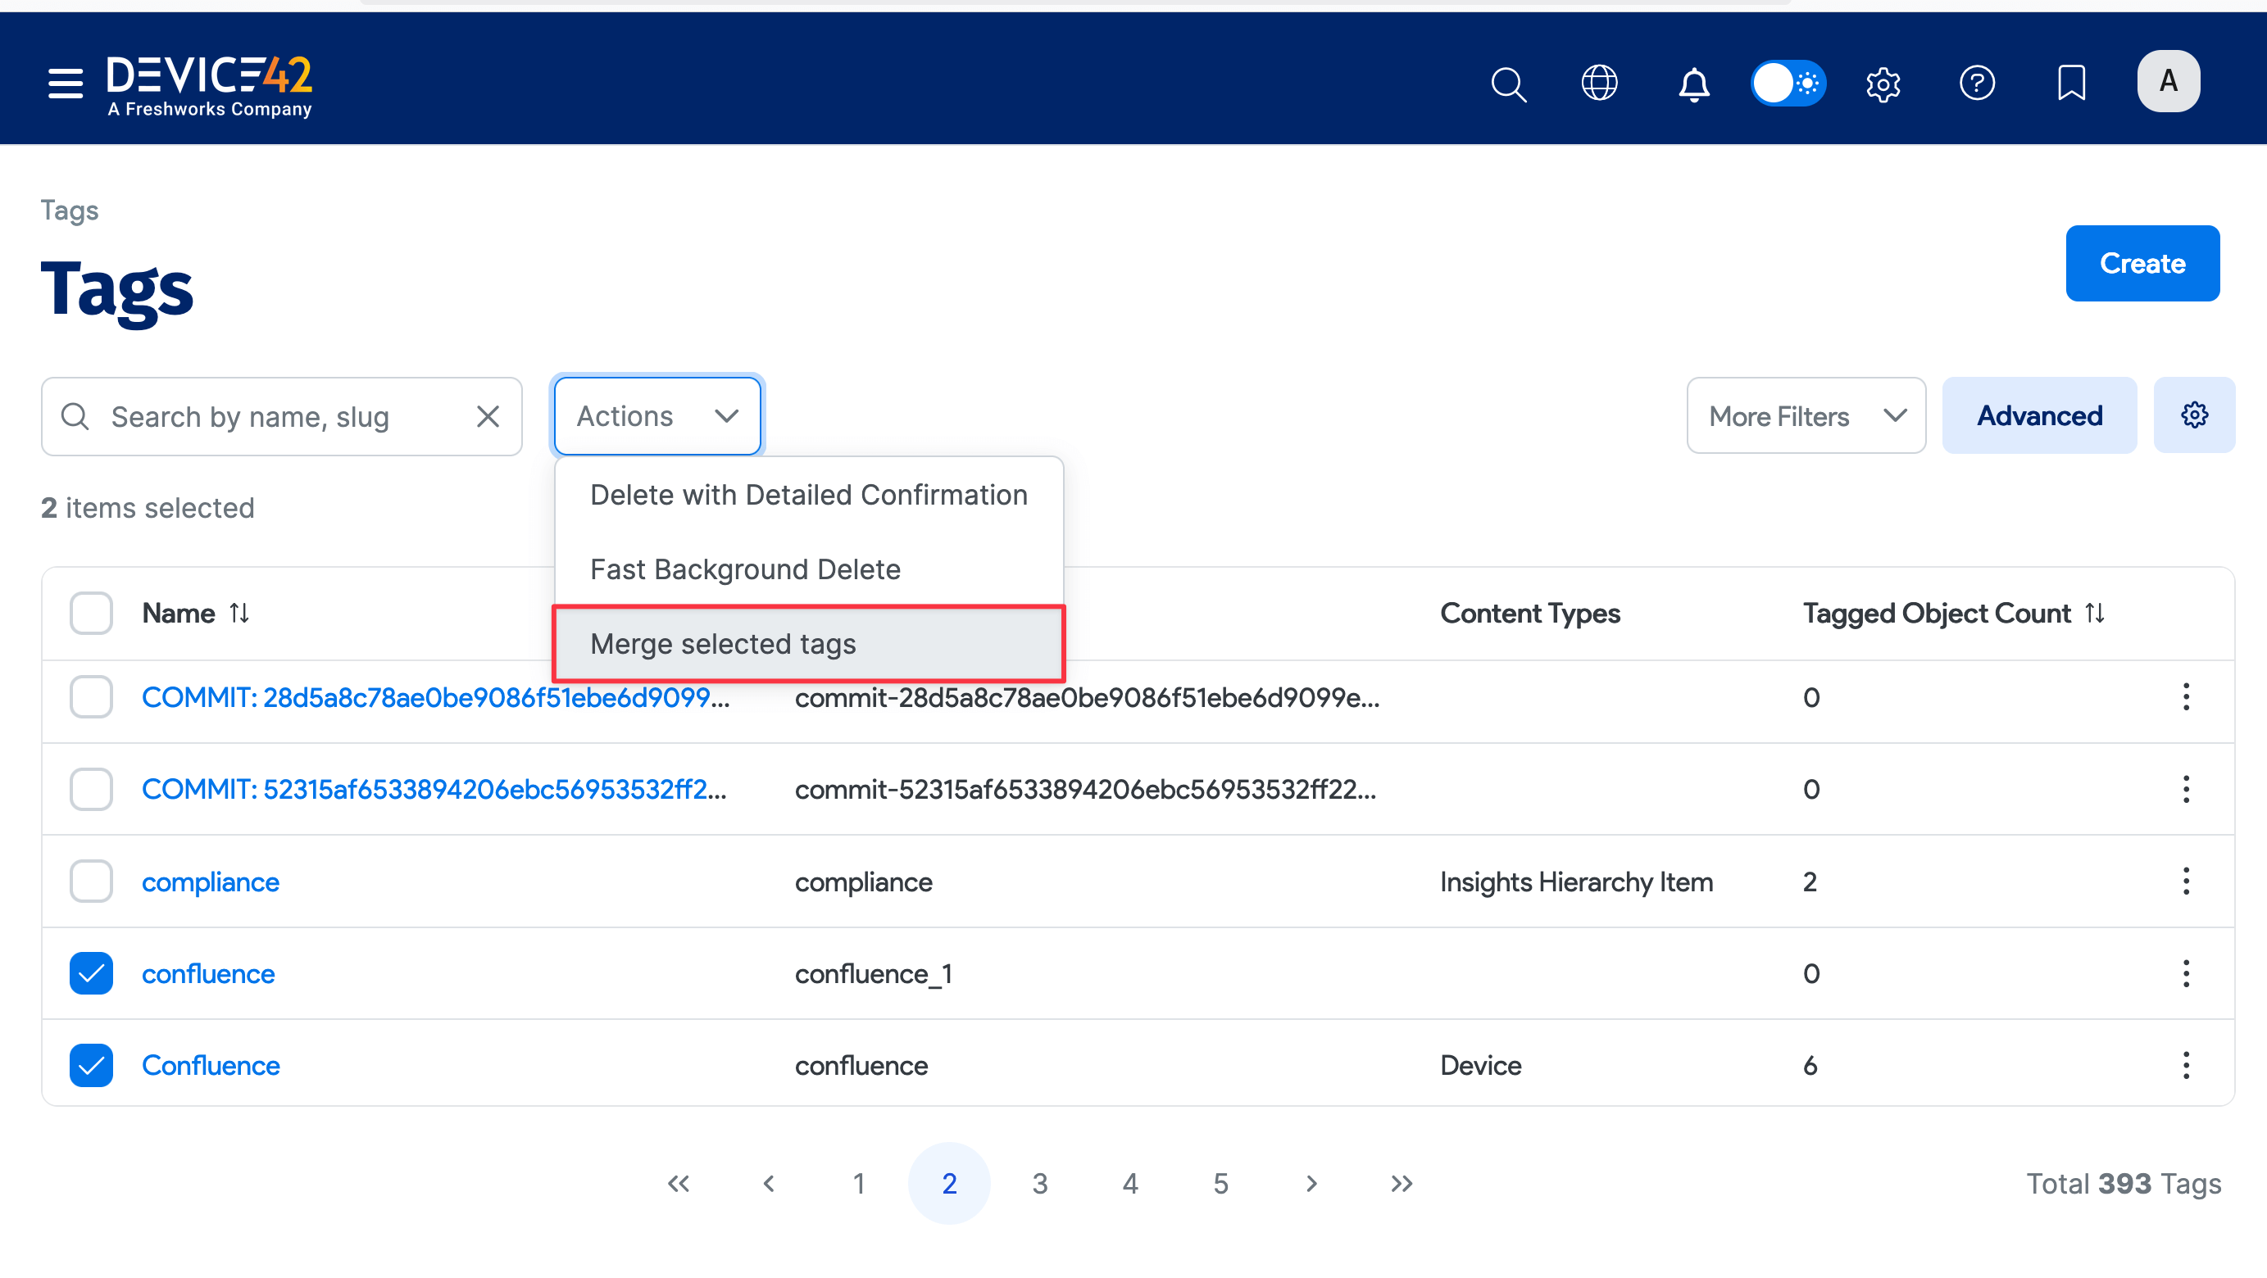Open the settings gear in header
This screenshot has height=1278, width=2267.
[x=1883, y=84]
